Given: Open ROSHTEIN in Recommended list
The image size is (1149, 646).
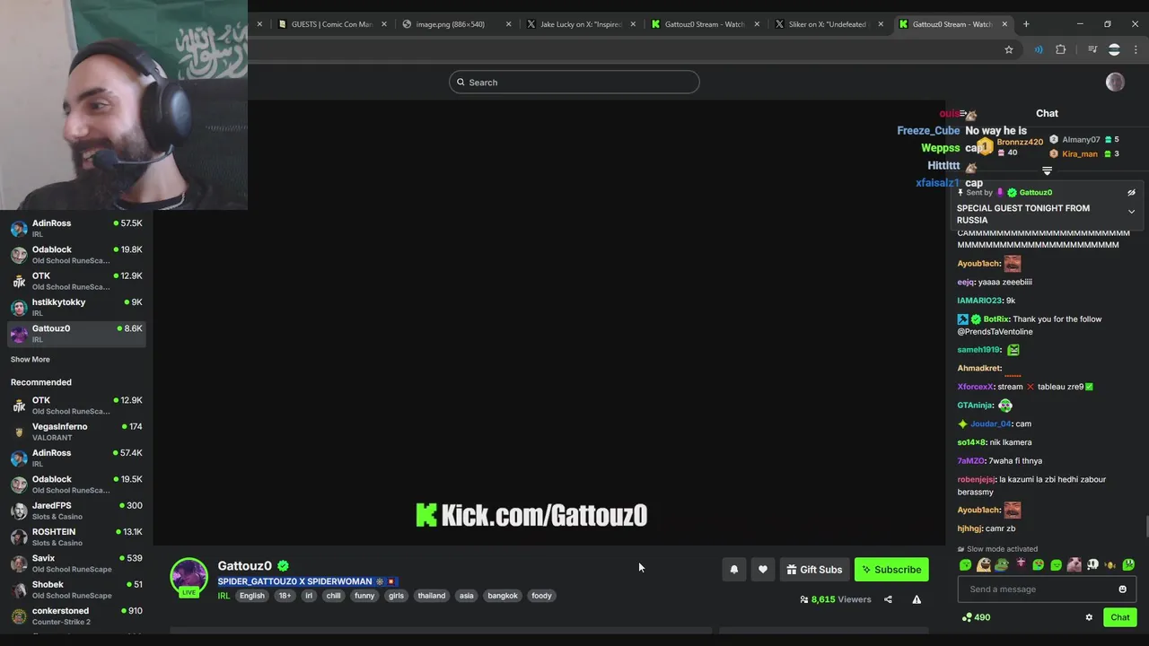Looking at the screenshot, I should [x=76, y=537].
